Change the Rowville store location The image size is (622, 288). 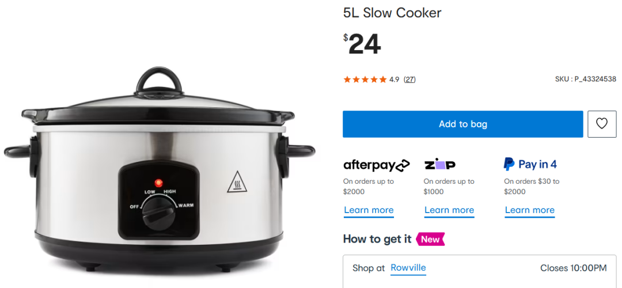(x=408, y=268)
